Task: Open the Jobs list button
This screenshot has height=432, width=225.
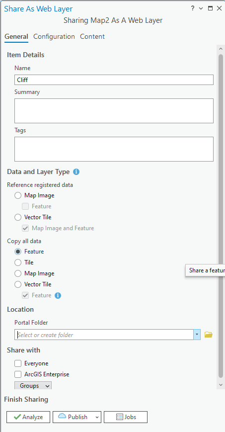Action: click(x=126, y=417)
